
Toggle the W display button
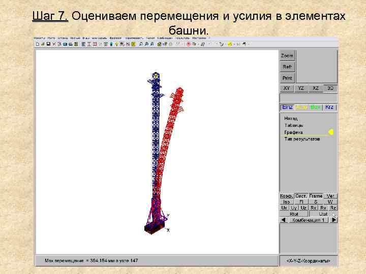point(330,202)
